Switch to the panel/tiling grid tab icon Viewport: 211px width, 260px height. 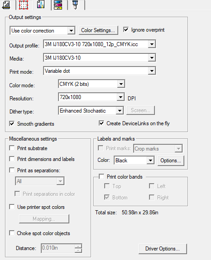[24, 5]
